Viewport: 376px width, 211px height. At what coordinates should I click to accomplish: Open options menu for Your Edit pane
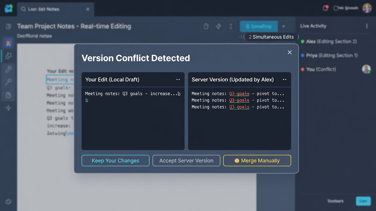tap(178, 80)
